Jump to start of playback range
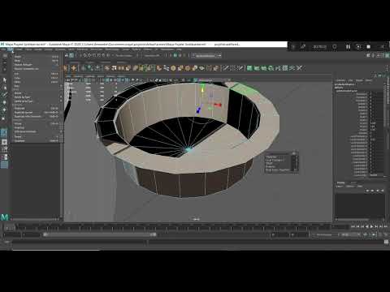This screenshot has height=292, width=390. point(353,226)
